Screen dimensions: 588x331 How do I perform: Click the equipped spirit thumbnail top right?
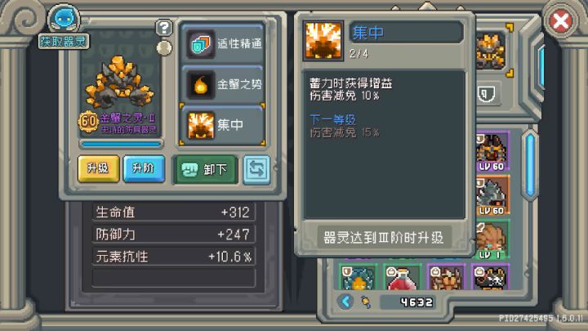[x=491, y=51]
